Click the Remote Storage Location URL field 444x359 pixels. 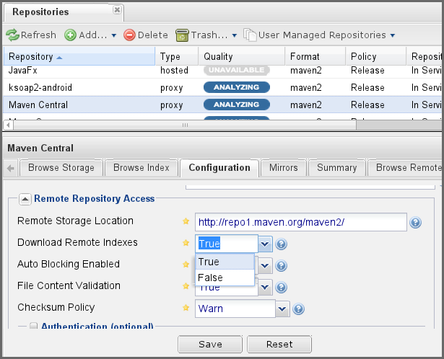(x=301, y=222)
